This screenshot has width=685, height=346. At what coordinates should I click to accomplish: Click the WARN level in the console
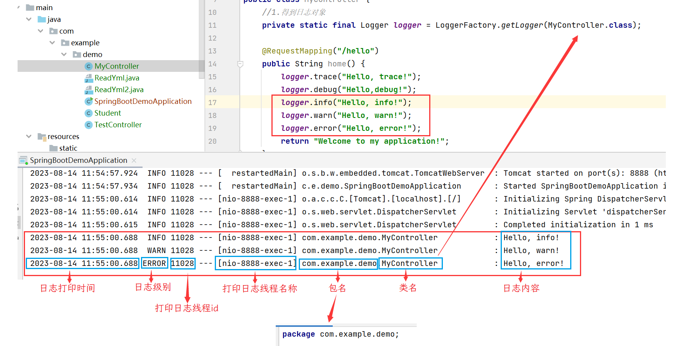(157, 250)
